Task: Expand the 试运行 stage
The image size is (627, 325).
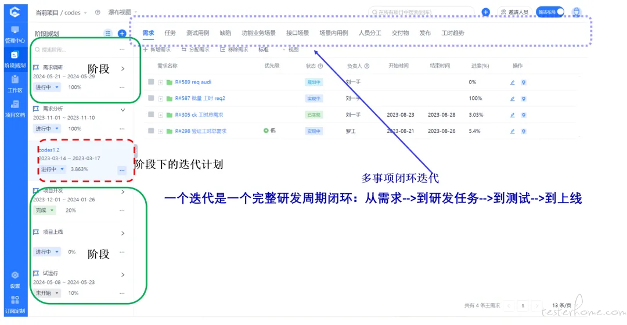Action: pyautogui.click(x=122, y=275)
